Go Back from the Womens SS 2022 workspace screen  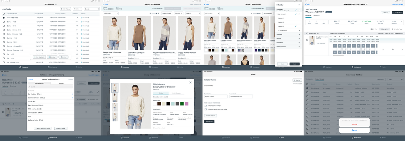click(308, 4)
